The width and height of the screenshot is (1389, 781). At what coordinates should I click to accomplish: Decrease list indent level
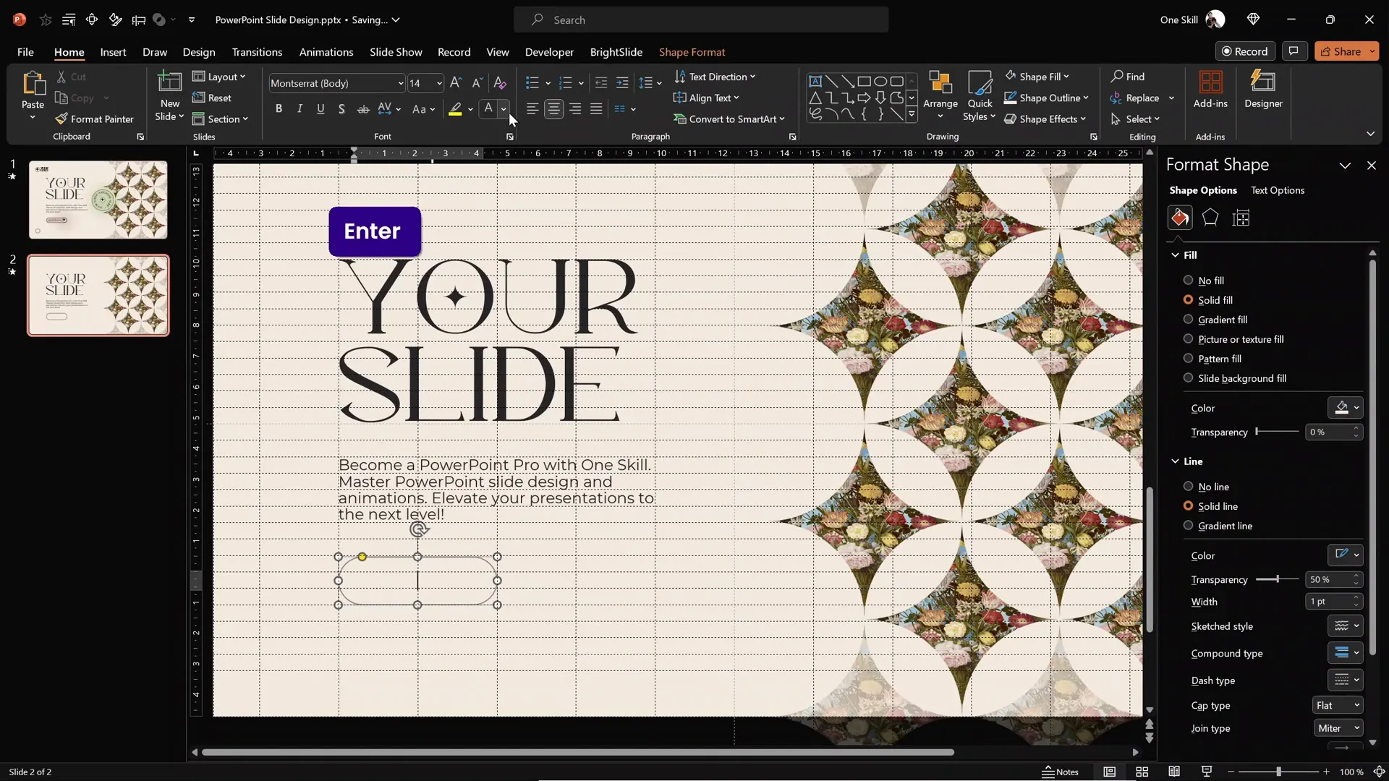click(600, 82)
